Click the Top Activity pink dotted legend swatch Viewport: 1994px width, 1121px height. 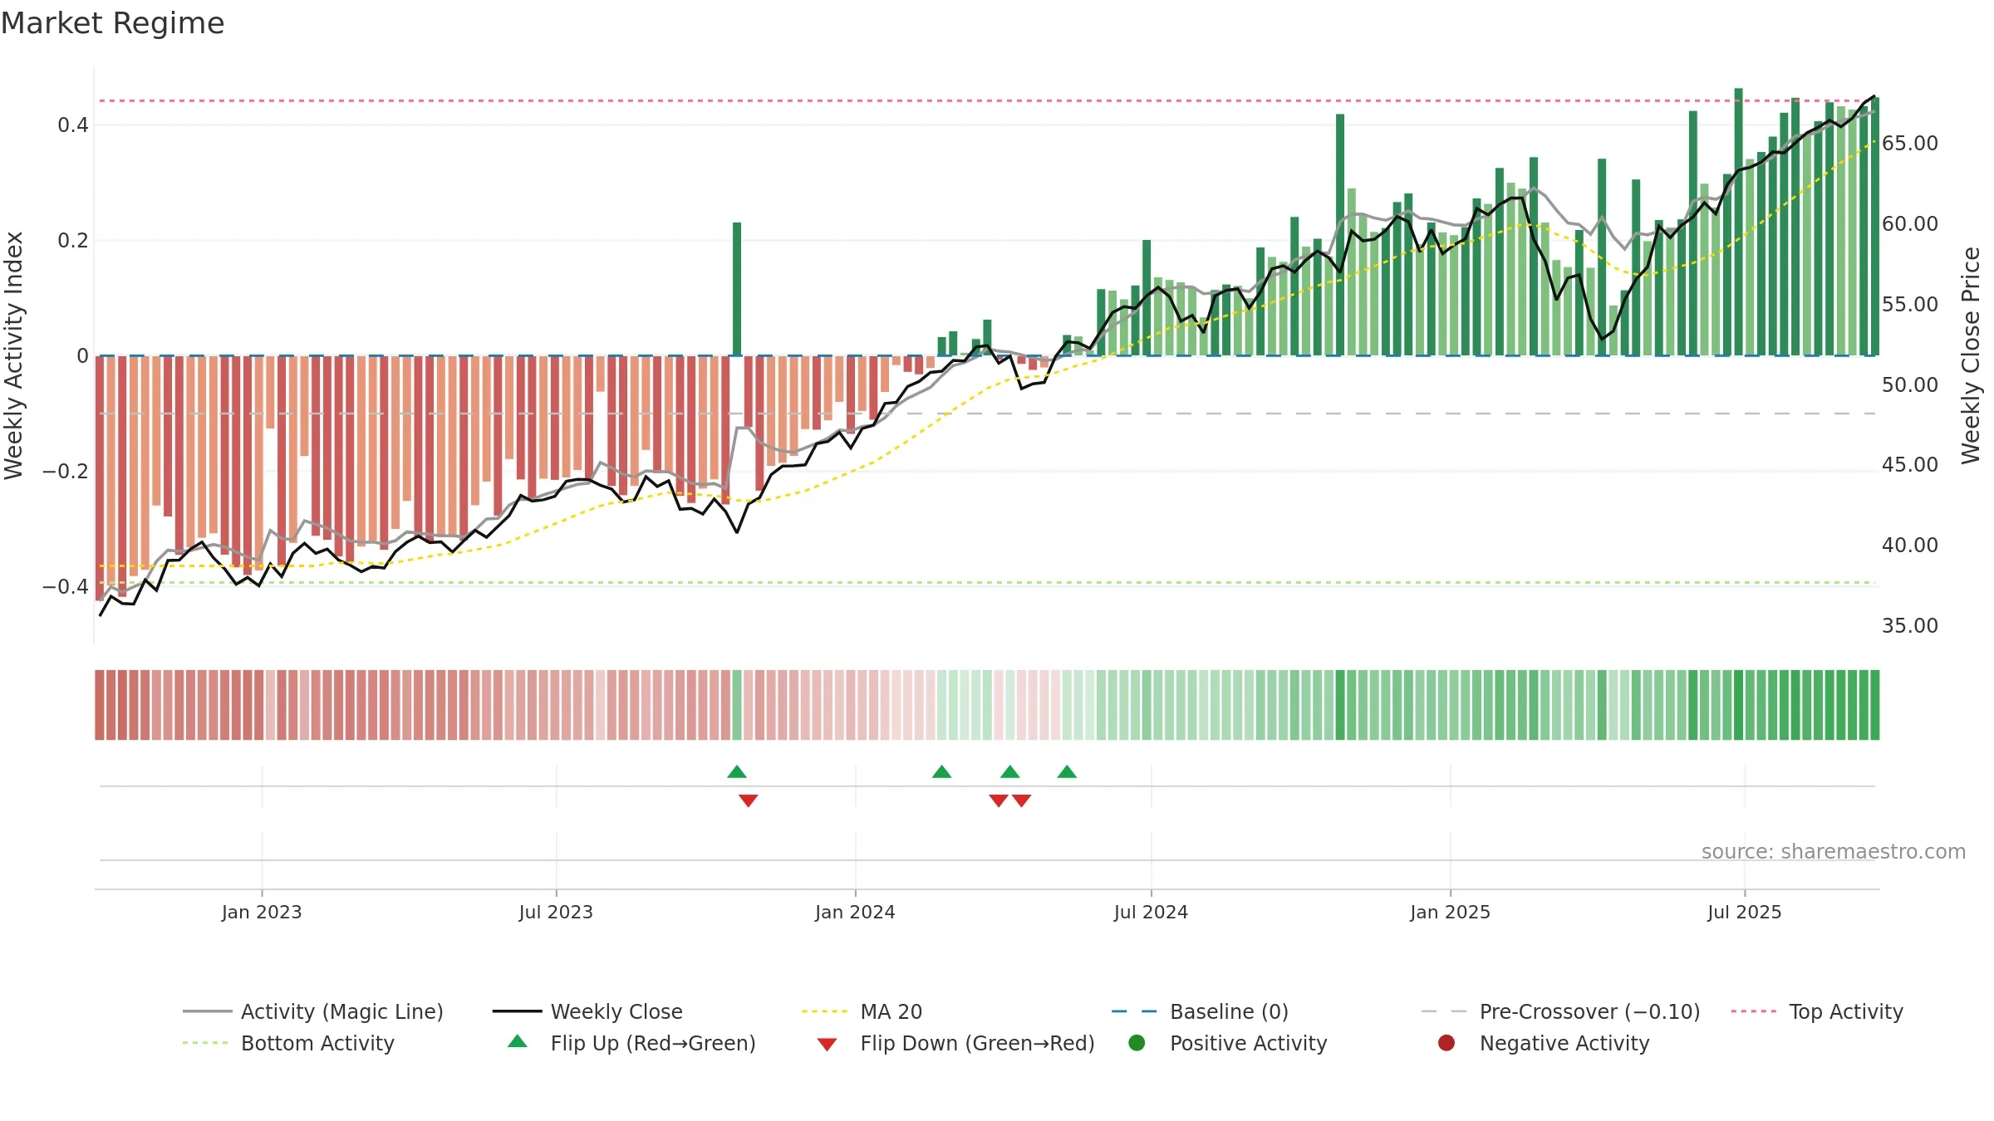tap(1753, 1011)
